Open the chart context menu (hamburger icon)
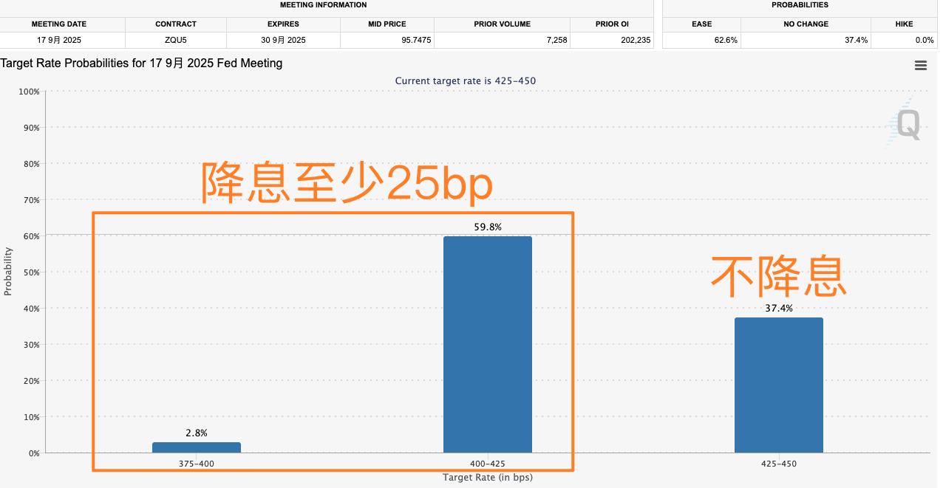Viewport: 943px width, 488px height. (x=920, y=65)
